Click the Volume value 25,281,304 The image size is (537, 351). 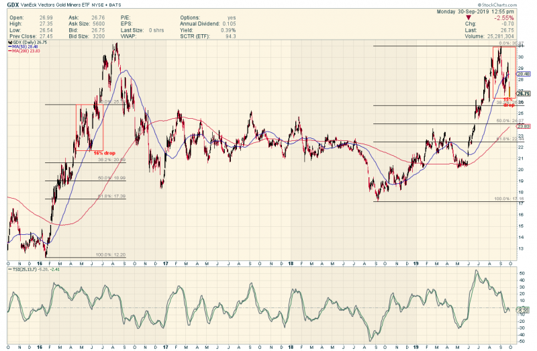[x=499, y=36]
